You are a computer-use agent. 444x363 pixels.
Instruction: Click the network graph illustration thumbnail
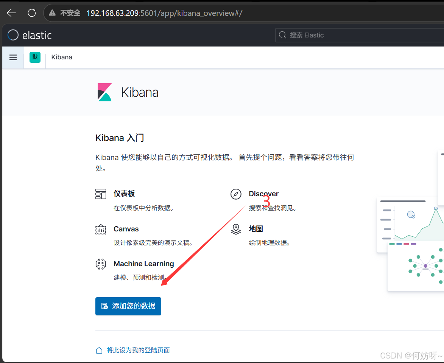416,266
